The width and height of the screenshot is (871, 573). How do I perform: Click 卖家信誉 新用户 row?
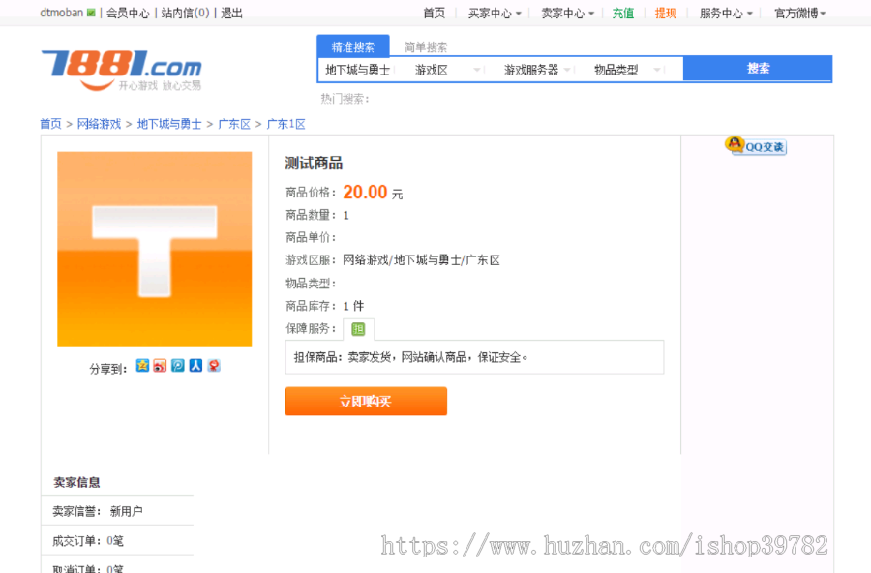tap(117, 511)
